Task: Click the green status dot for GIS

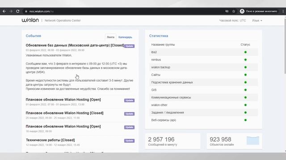Action: (x=245, y=90)
